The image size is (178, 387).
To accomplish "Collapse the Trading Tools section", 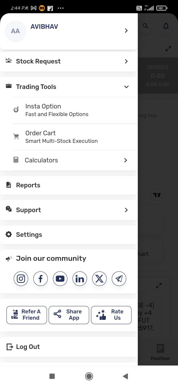I will click(126, 87).
